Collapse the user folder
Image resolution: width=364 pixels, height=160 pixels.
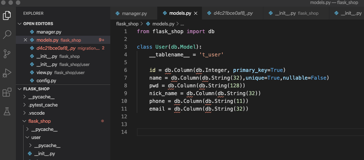pos(28,138)
